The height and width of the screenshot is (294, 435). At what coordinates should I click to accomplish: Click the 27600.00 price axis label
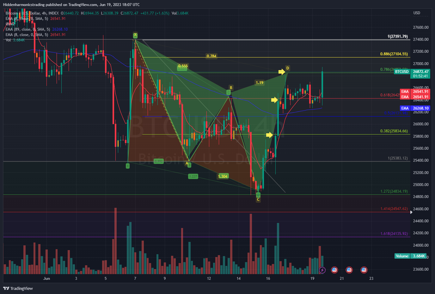click(x=421, y=27)
